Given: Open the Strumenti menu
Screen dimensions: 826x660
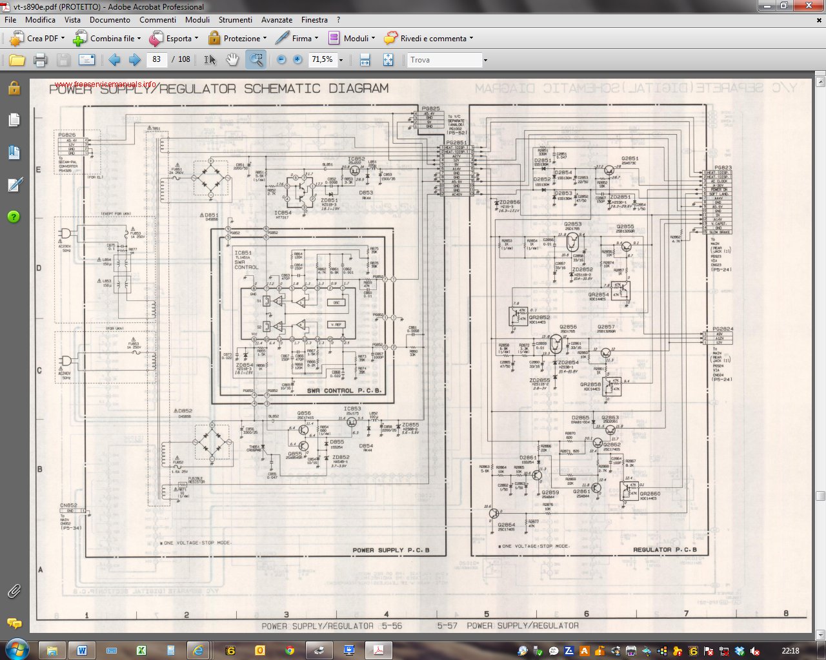Looking at the screenshot, I should tap(235, 20).
